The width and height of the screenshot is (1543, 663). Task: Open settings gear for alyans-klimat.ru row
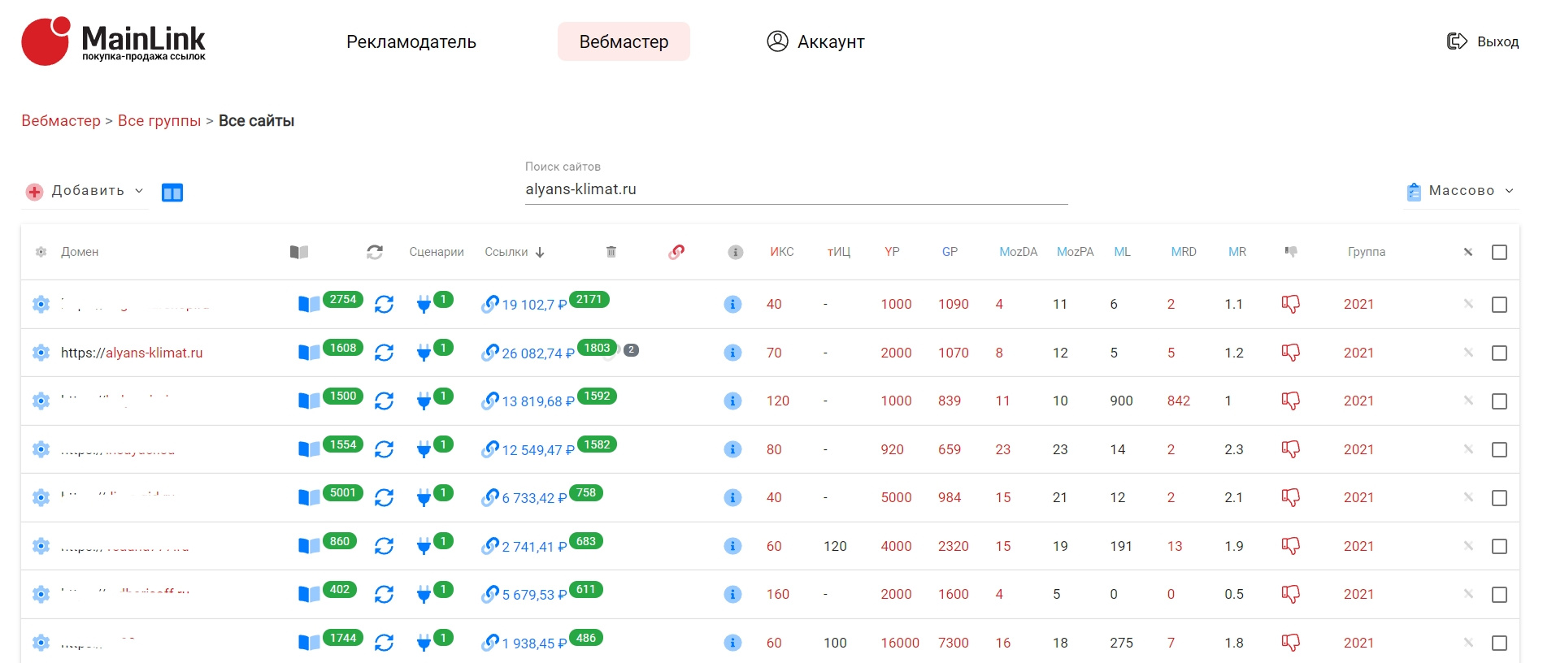point(41,353)
